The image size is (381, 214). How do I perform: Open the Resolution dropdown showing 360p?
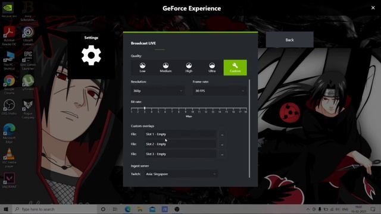click(158, 91)
